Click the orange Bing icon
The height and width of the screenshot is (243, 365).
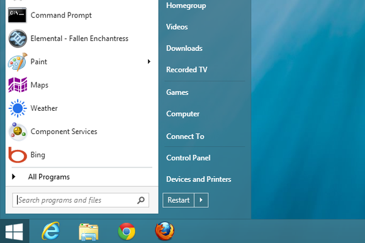(x=18, y=155)
